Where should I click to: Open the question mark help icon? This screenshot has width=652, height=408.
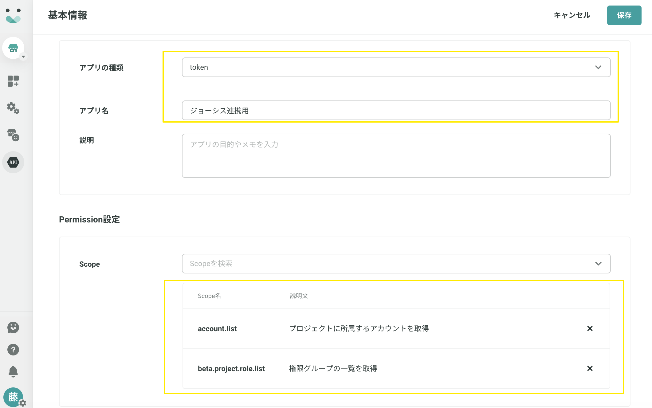click(x=13, y=350)
